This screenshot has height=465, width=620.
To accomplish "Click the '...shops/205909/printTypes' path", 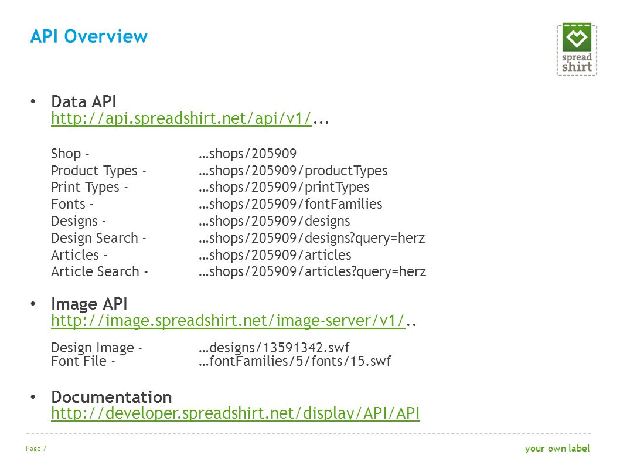I will pos(284,187).
